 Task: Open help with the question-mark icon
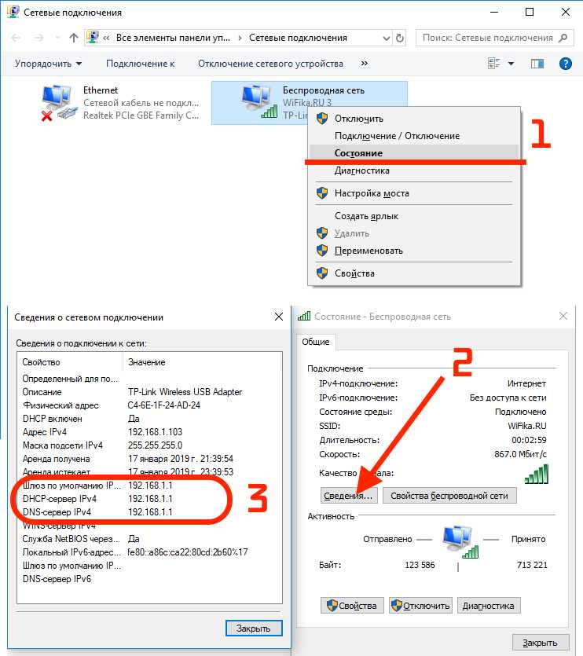point(566,64)
